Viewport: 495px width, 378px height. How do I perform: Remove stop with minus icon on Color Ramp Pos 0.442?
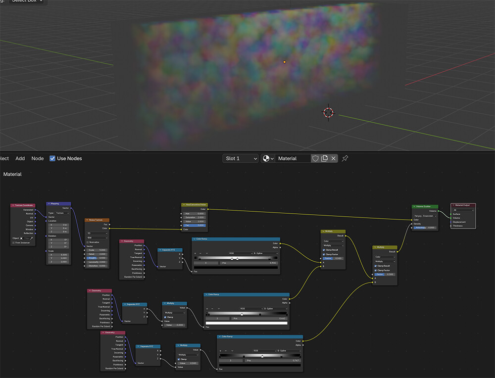[212, 309]
